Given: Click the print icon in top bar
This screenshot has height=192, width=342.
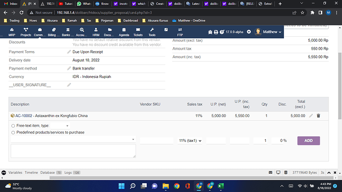Looking at the screenshot, I should (x=216, y=32).
